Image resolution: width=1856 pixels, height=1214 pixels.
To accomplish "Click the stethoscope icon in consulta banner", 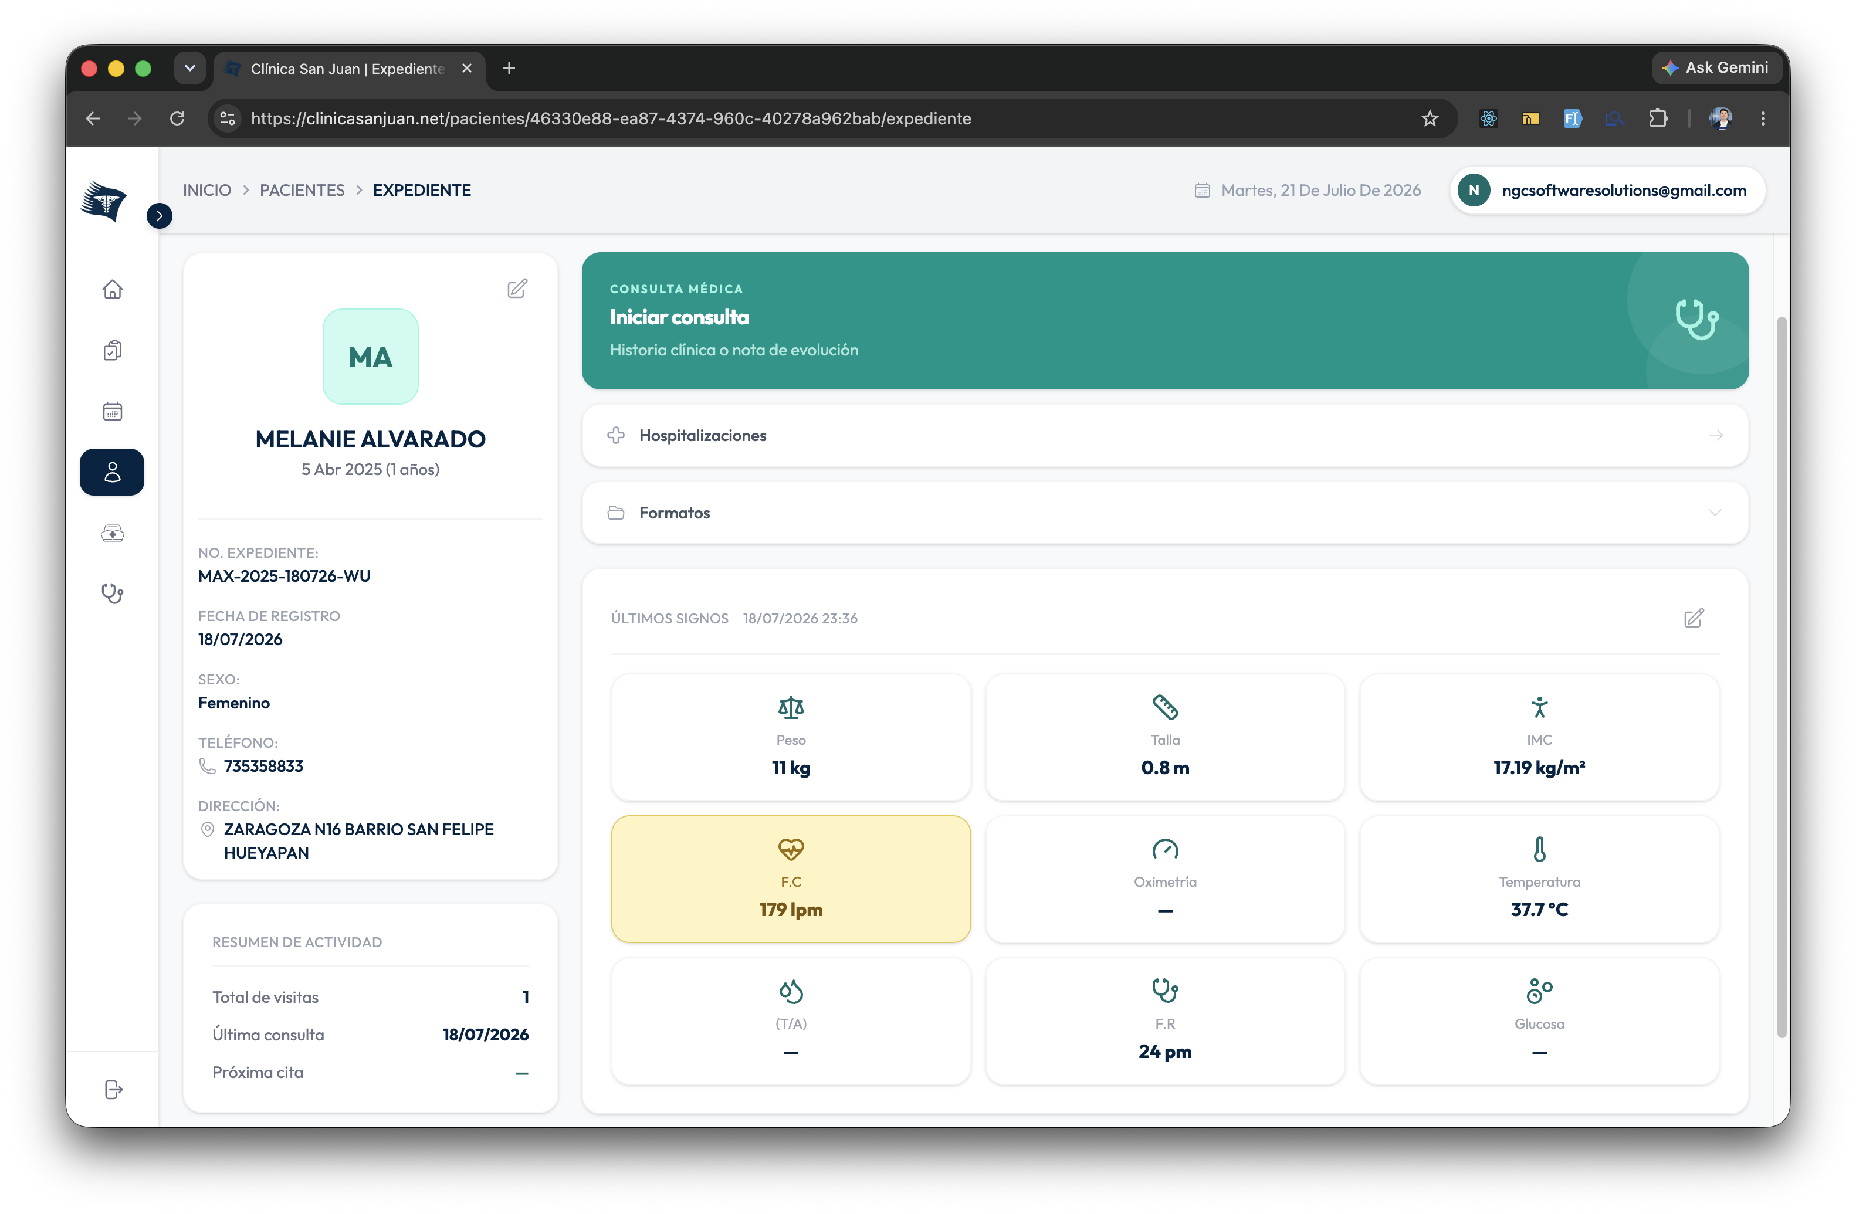I will point(1696,320).
